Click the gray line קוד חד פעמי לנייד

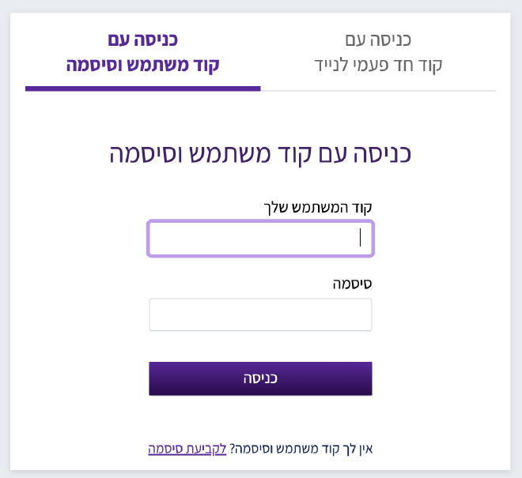coord(378,65)
